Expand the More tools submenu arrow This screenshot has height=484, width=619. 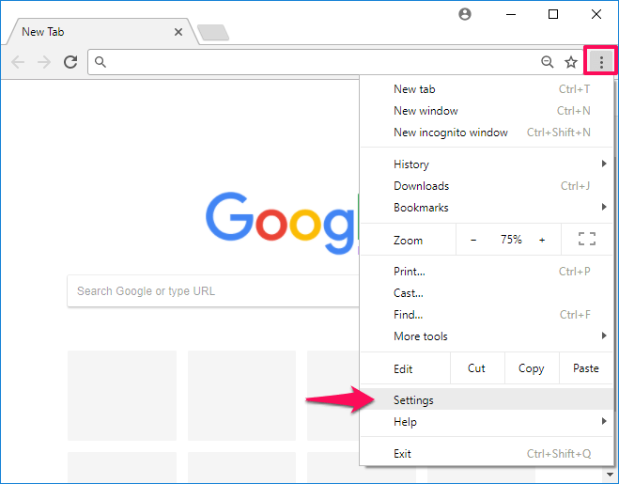(604, 336)
